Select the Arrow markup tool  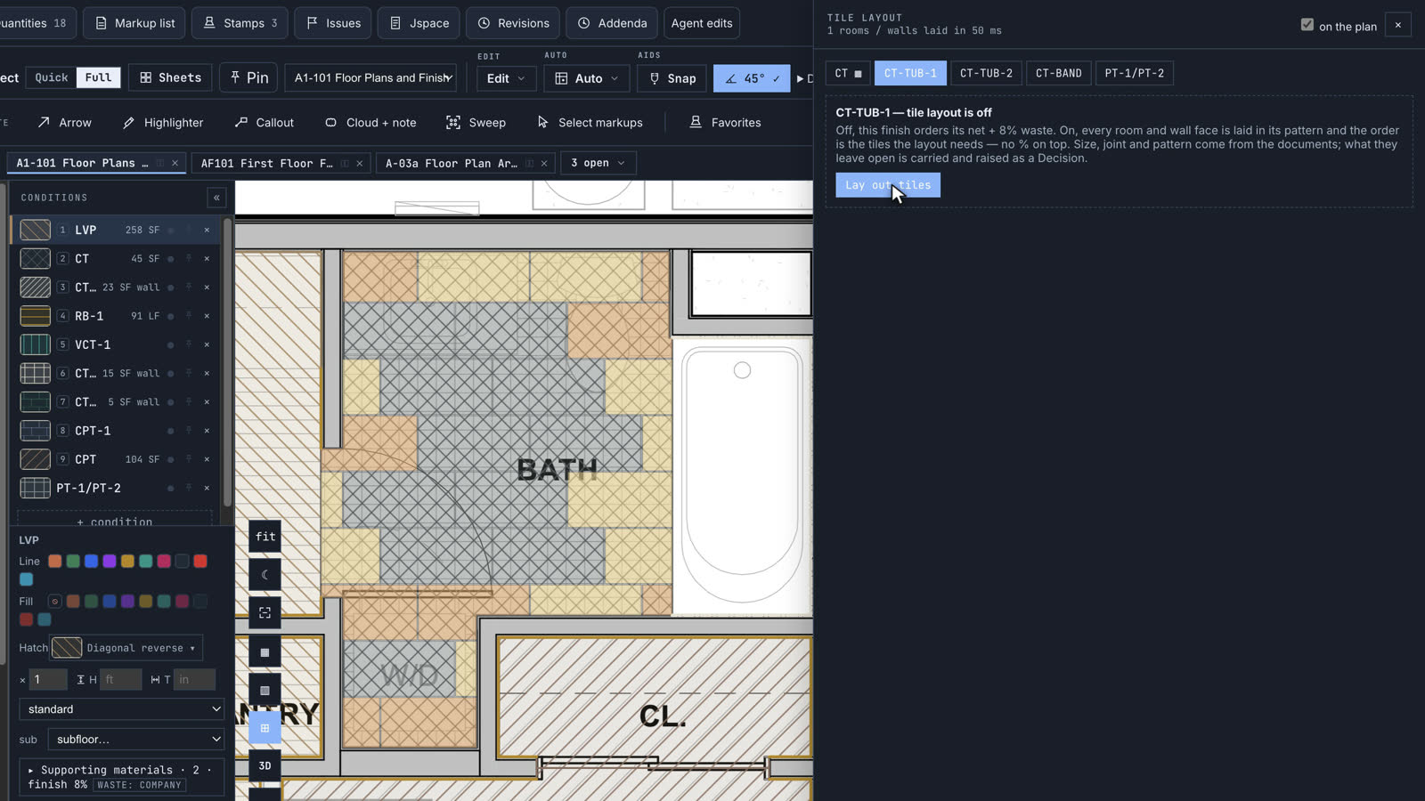tap(64, 123)
